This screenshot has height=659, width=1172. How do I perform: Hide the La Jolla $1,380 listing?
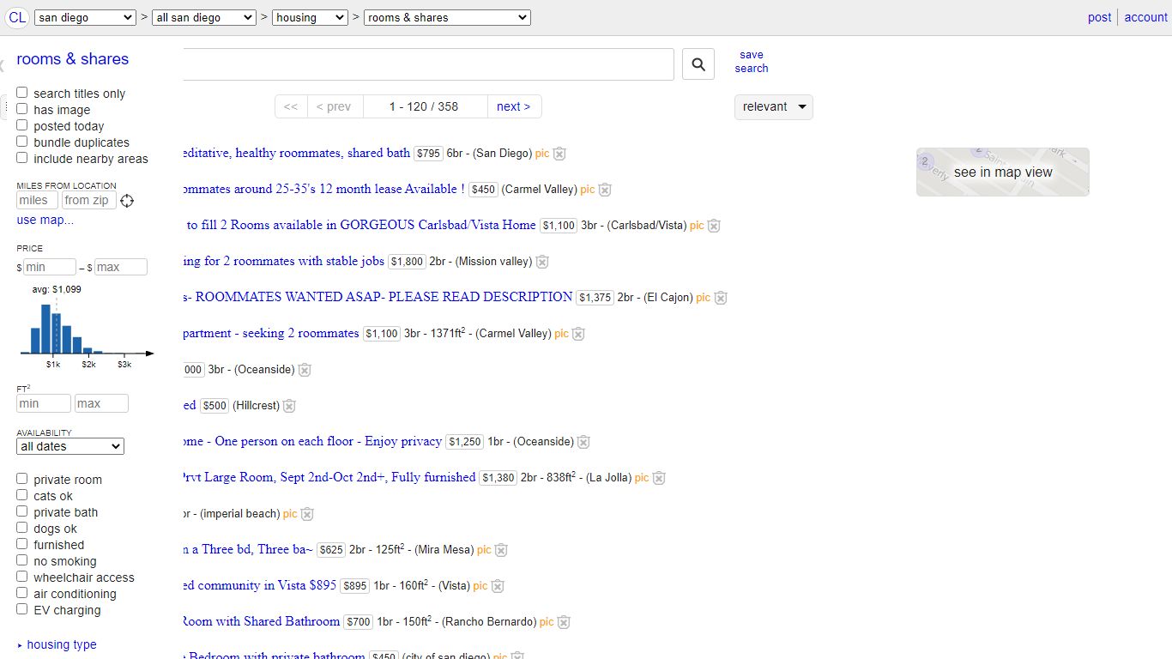pyautogui.click(x=659, y=478)
